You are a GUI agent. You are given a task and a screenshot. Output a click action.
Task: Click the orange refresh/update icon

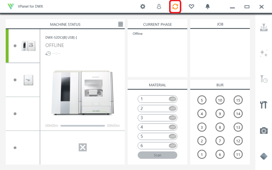coord(175,7)
